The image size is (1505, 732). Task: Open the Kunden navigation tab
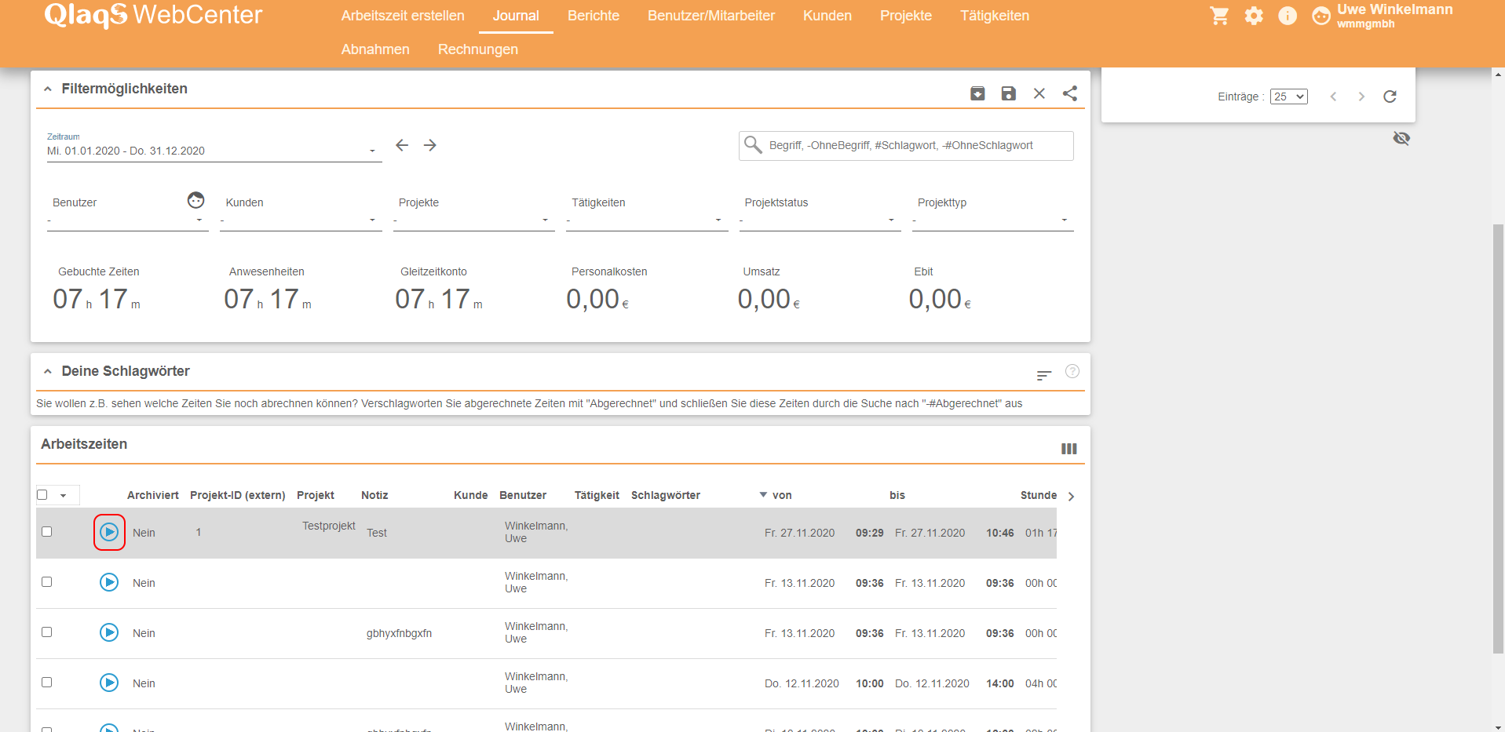pyautogui.click(x=827, y=16)
